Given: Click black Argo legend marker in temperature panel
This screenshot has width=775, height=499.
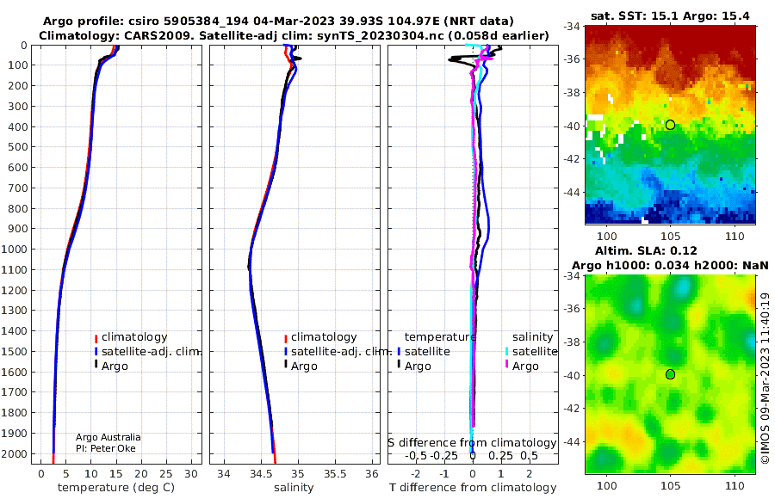Looking at the screenshot, I should (96, 365).
